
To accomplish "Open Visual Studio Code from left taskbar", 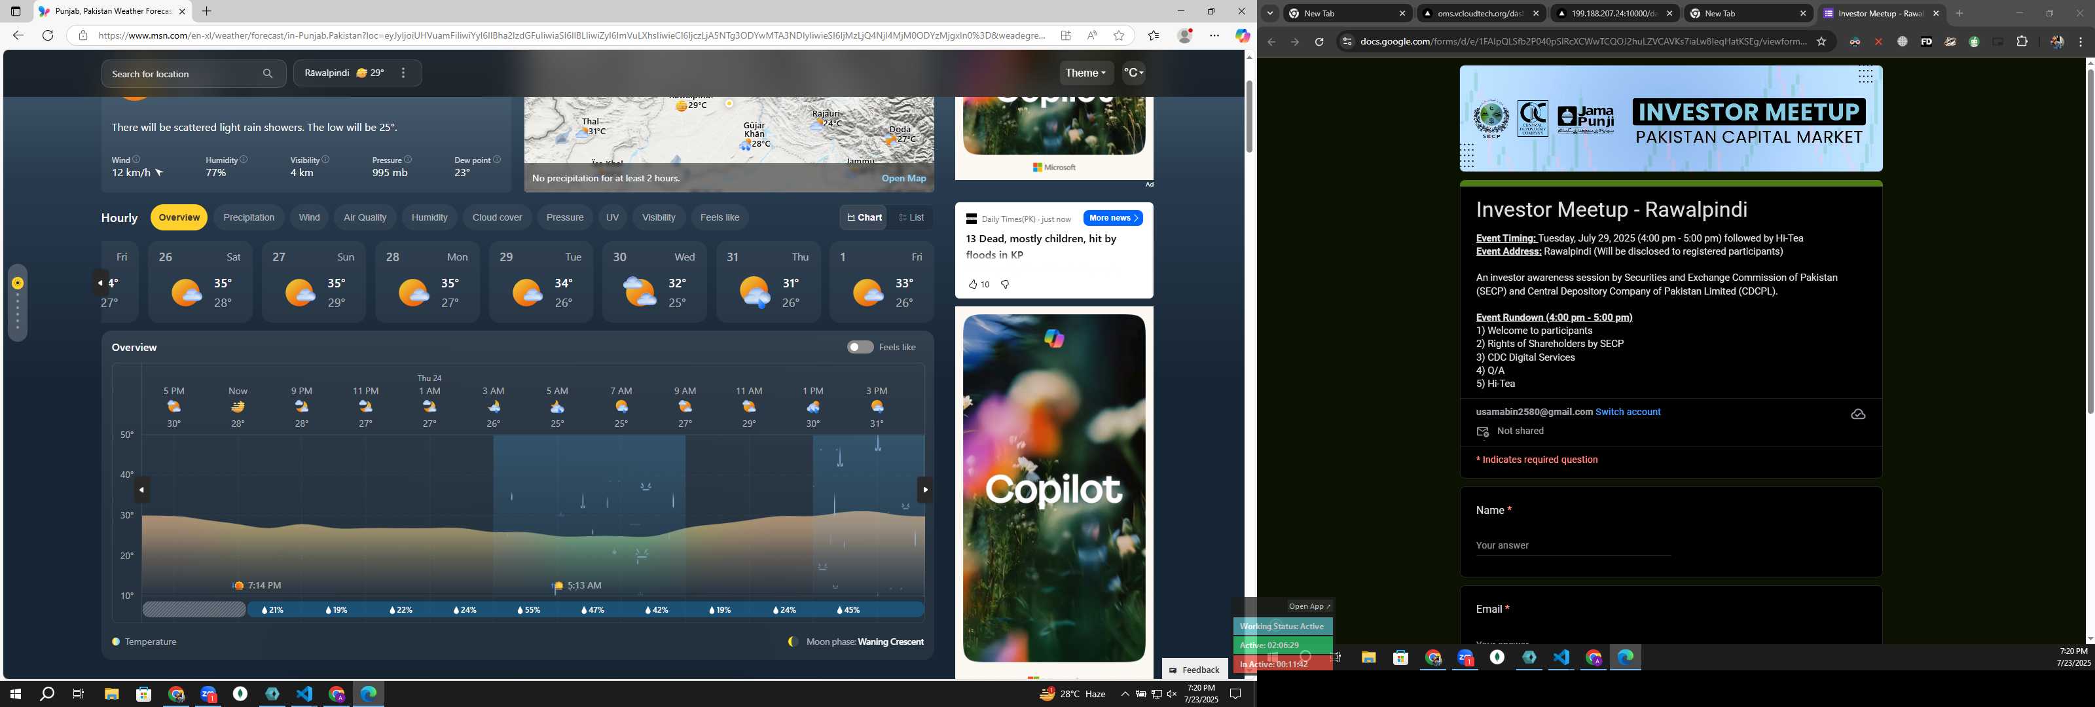I will click(304, 694).
